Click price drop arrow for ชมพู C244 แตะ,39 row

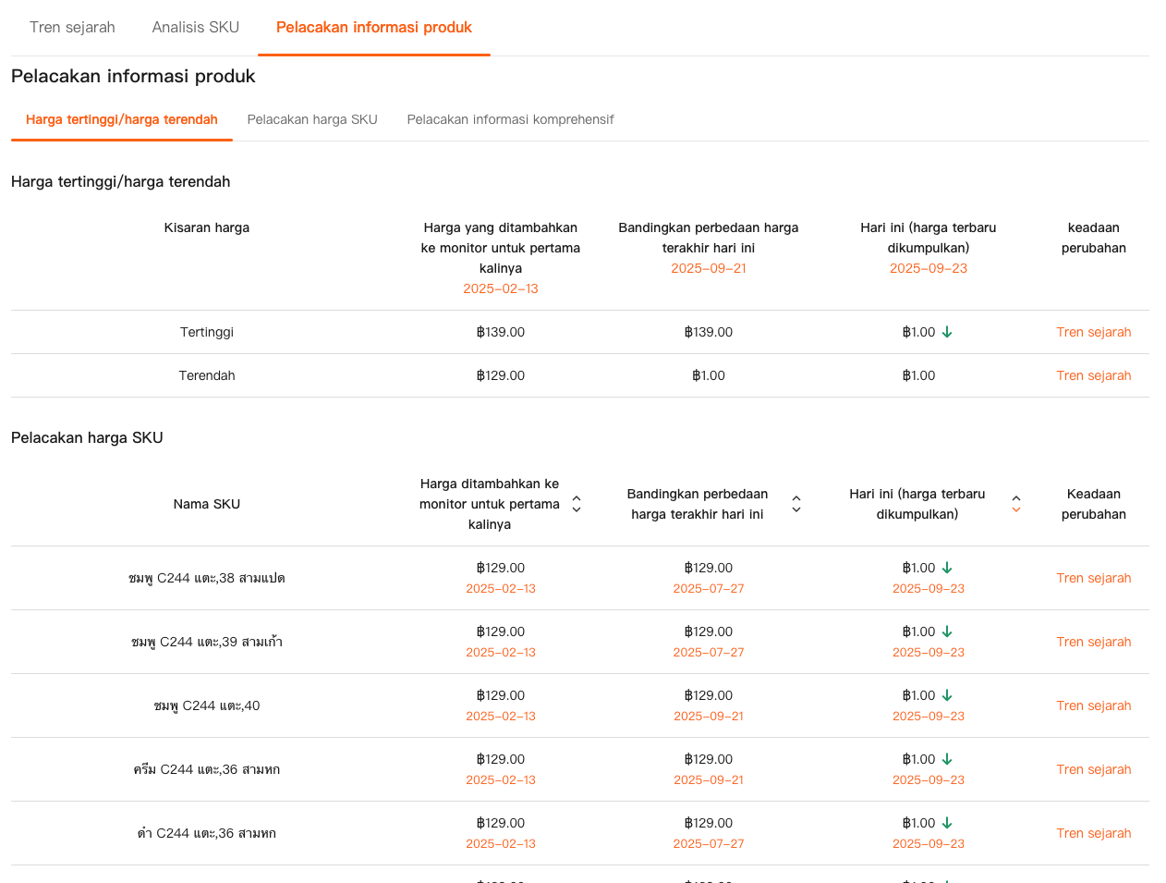(x=947, y=632)
